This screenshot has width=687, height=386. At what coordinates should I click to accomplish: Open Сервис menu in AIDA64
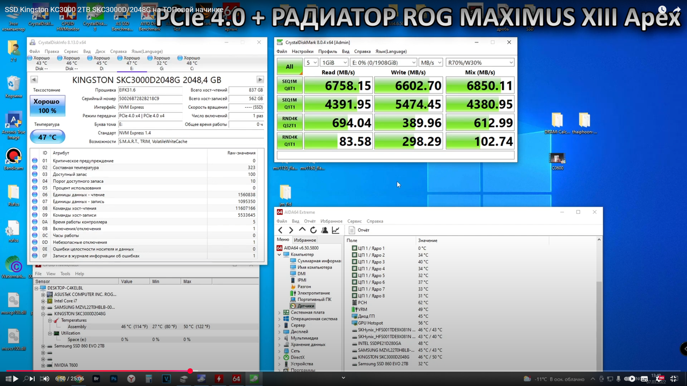354,221
